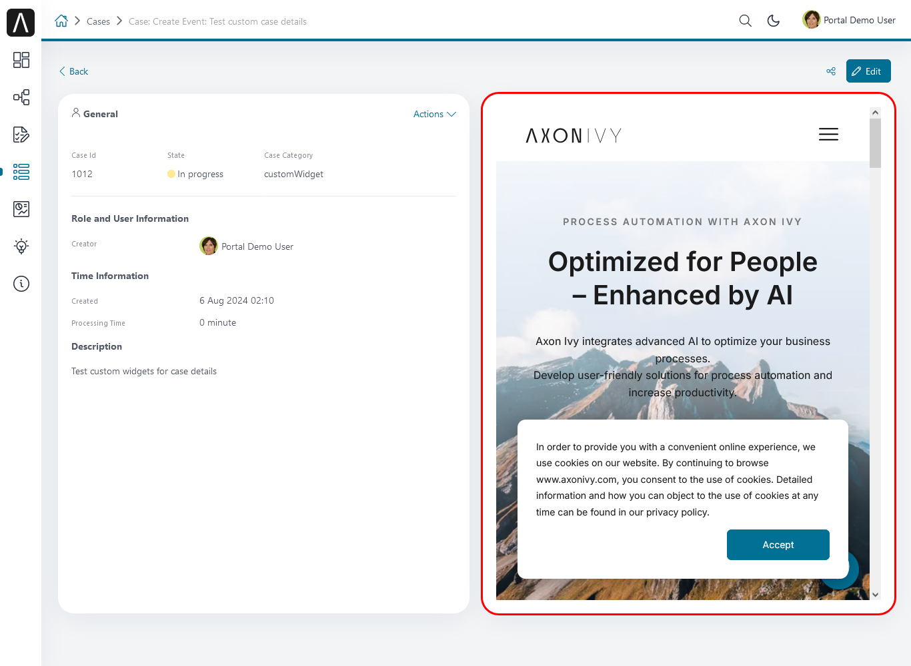Click the widget scrollbar down arrow
911x666 pixels.
point(876,595)
